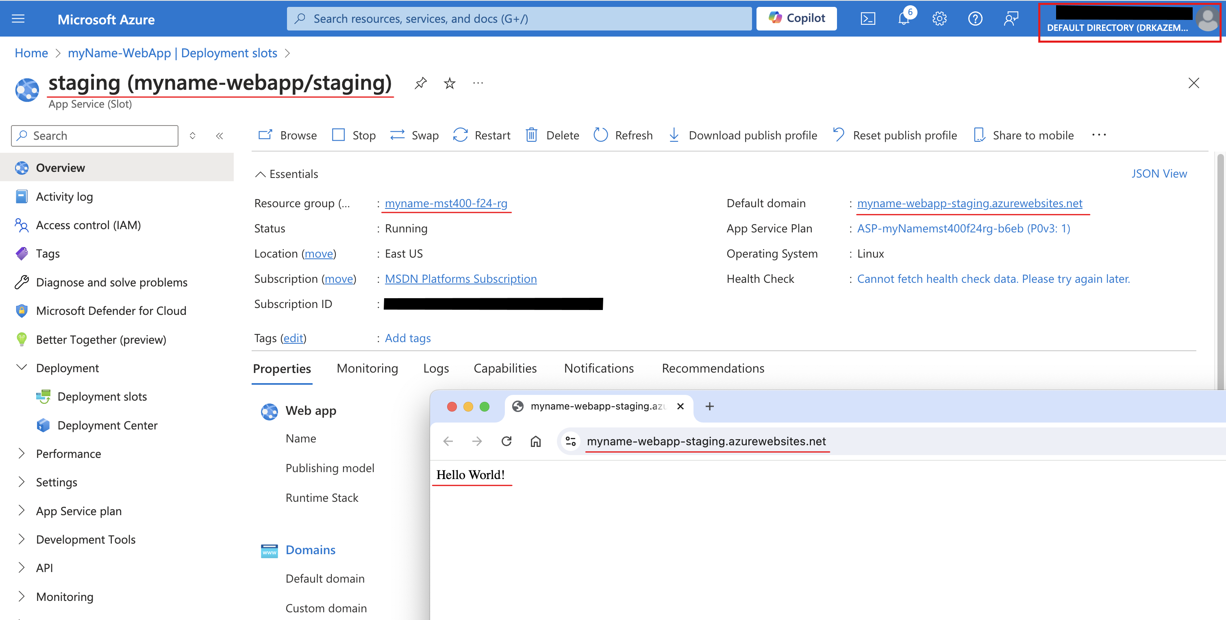Open myName-WebApp Deployment slots breadcrumb
The width and height of the screenshot is (1226, 620).
[x=172, y=53]
